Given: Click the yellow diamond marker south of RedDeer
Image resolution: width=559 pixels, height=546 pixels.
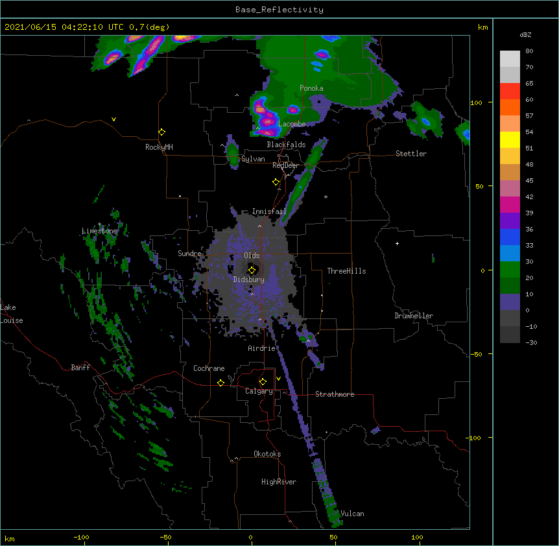Looking at the screenshot, I should 276,182.
